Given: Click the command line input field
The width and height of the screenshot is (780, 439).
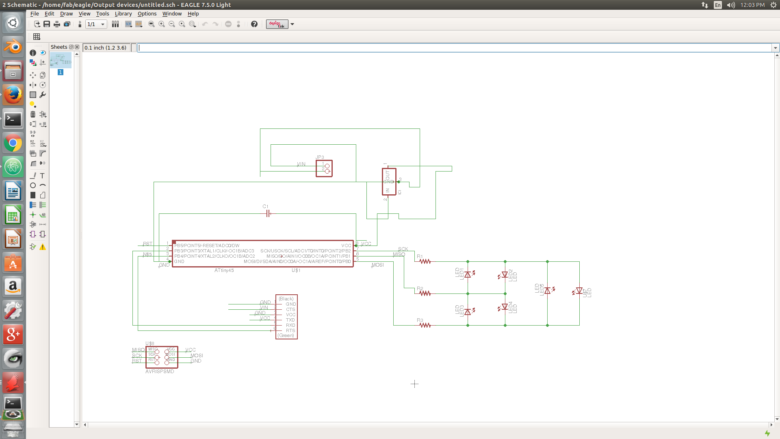Looking at the screenshot, I should [x=454, y=48].
